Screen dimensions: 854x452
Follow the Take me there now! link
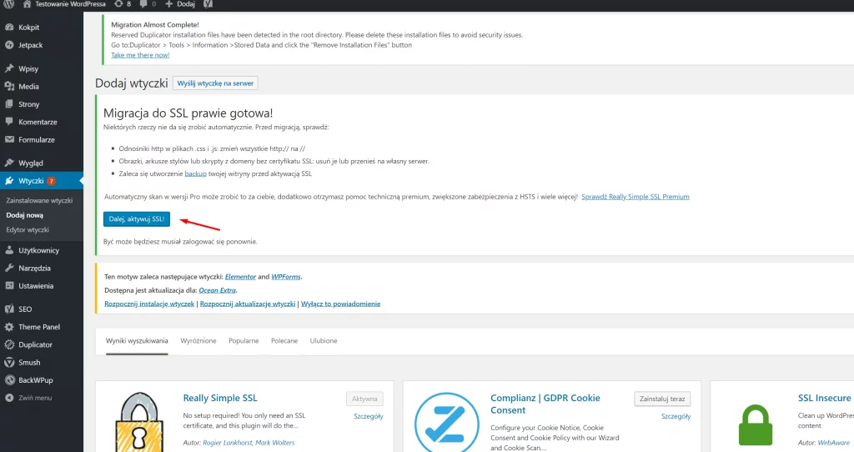[x=140, y=55]
